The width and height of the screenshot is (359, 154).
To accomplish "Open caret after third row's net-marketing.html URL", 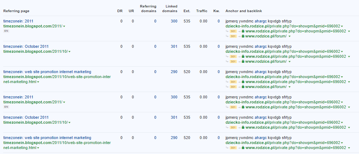I will (38, 82).
